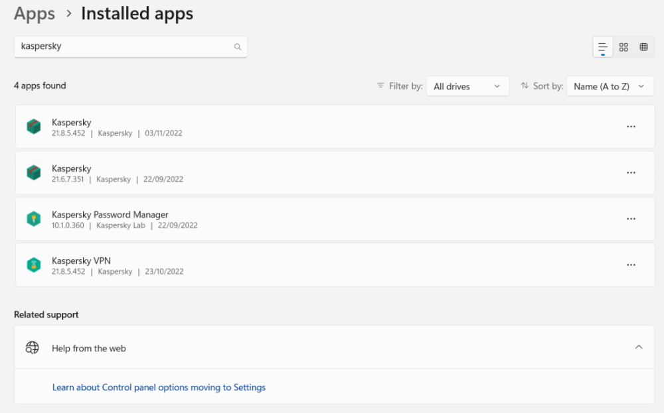Open link about Control panel options moving
Screen dimensions: 664x413
coord(159,387)
